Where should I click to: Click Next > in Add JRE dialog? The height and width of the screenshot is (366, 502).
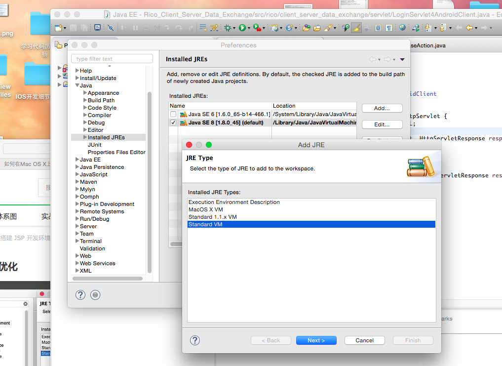tap(316, 340)
